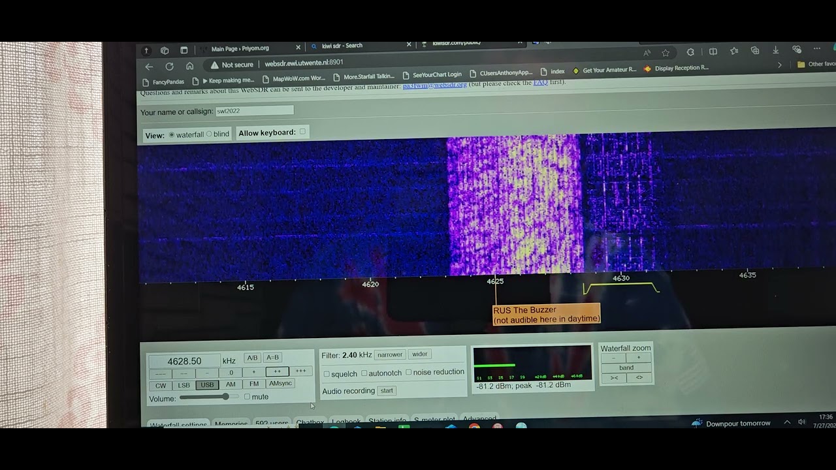Show hidden system tray icons chevron
Viewport: 836px width, 470px height.
(786, 422)
